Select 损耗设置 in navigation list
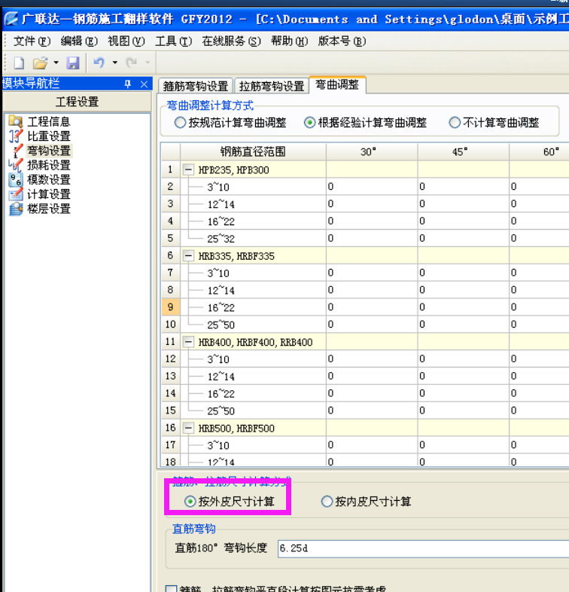The image size is (569, 592). 49,165
